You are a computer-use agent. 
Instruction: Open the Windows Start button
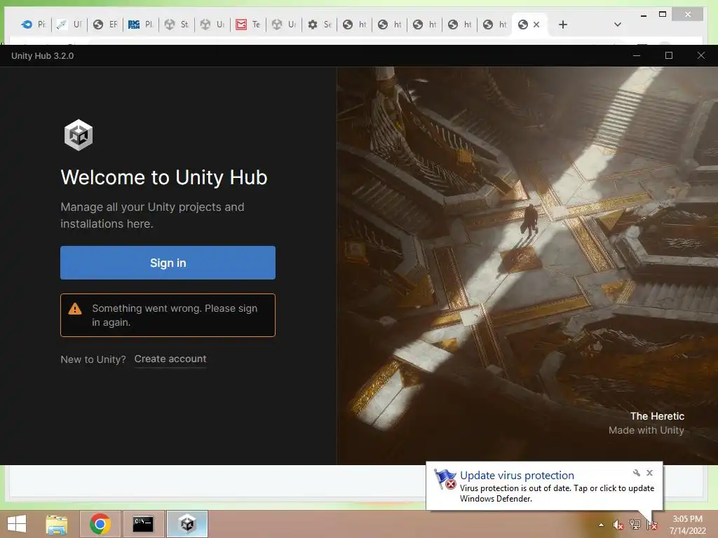(17, 524)
